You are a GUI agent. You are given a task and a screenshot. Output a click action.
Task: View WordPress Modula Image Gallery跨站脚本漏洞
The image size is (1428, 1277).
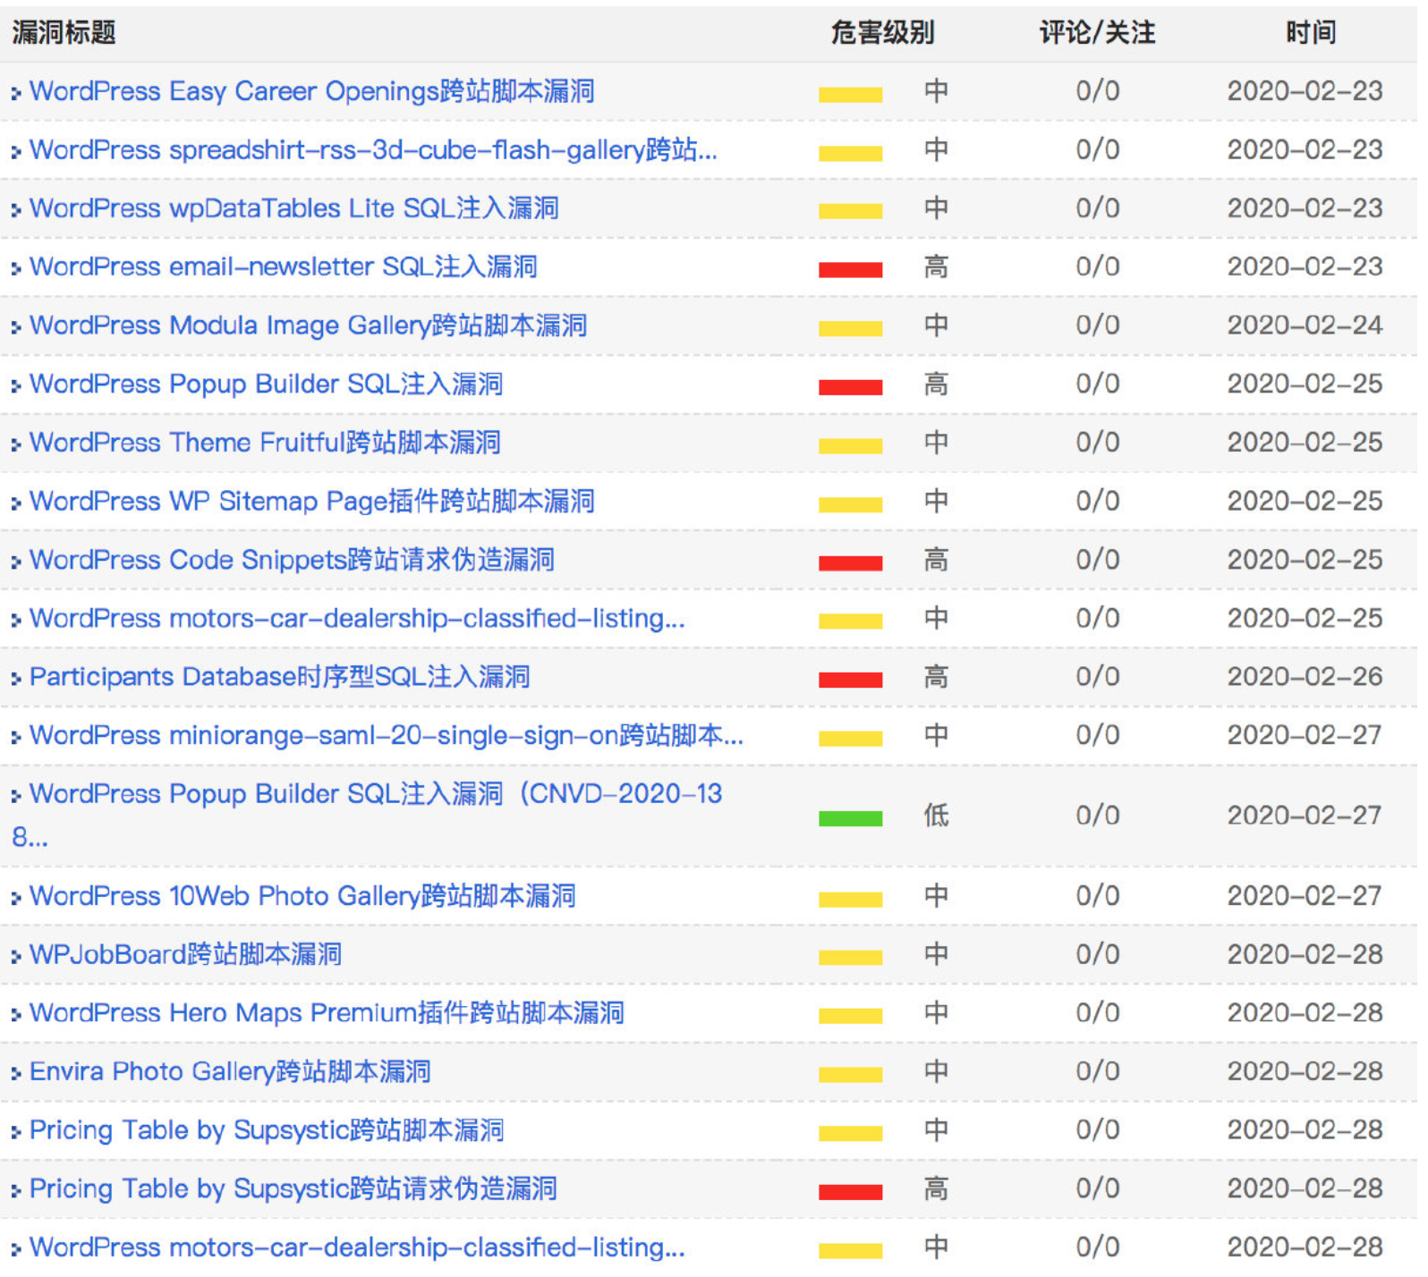coord(309,326)
